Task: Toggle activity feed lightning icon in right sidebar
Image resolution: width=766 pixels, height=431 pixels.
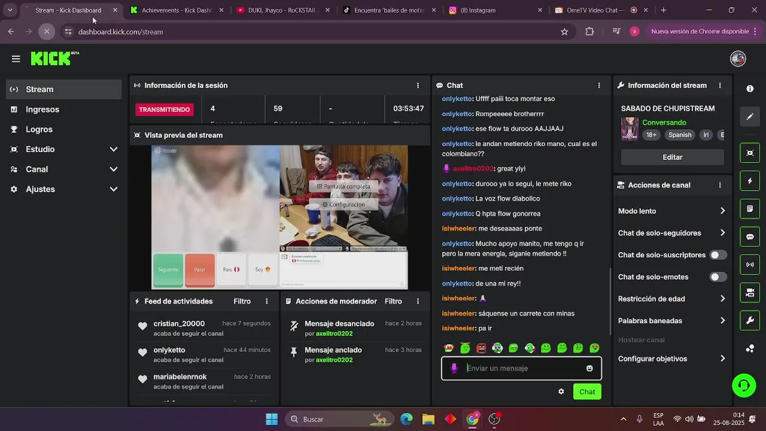Action: (750, 181)
